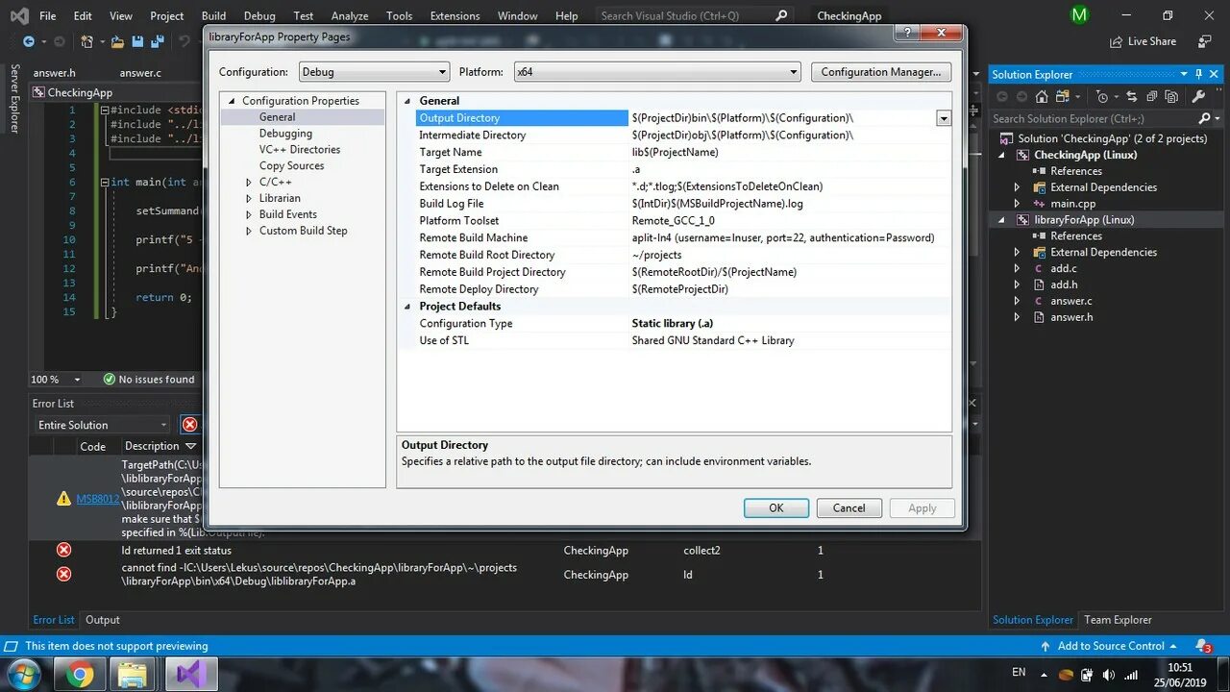Open the File menu
The image size is (1230, 692).
click(x=47, y=15)
